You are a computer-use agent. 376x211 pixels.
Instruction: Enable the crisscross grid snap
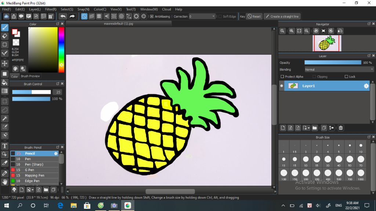99,16
